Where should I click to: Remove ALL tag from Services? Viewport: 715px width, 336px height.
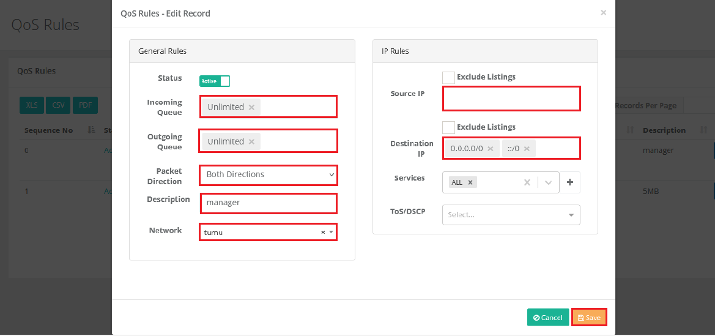coord(470,182)
